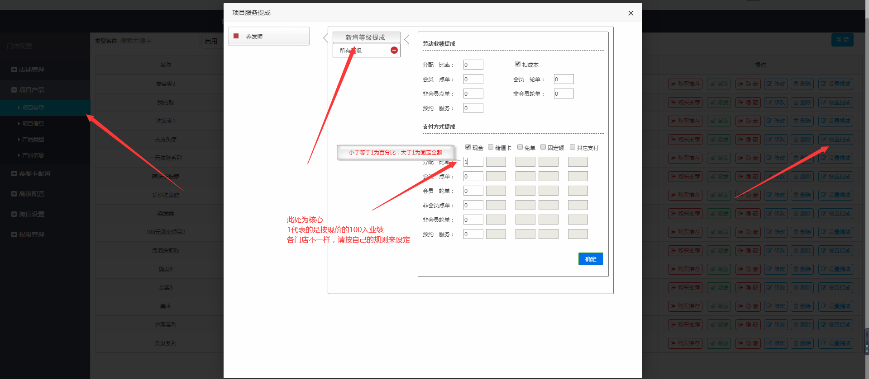The height and width of the screenshot is (379, 869).
Task: Enable the 储值卡 payment checkbox
Action: pyautogui.click(x=491, y=147)
